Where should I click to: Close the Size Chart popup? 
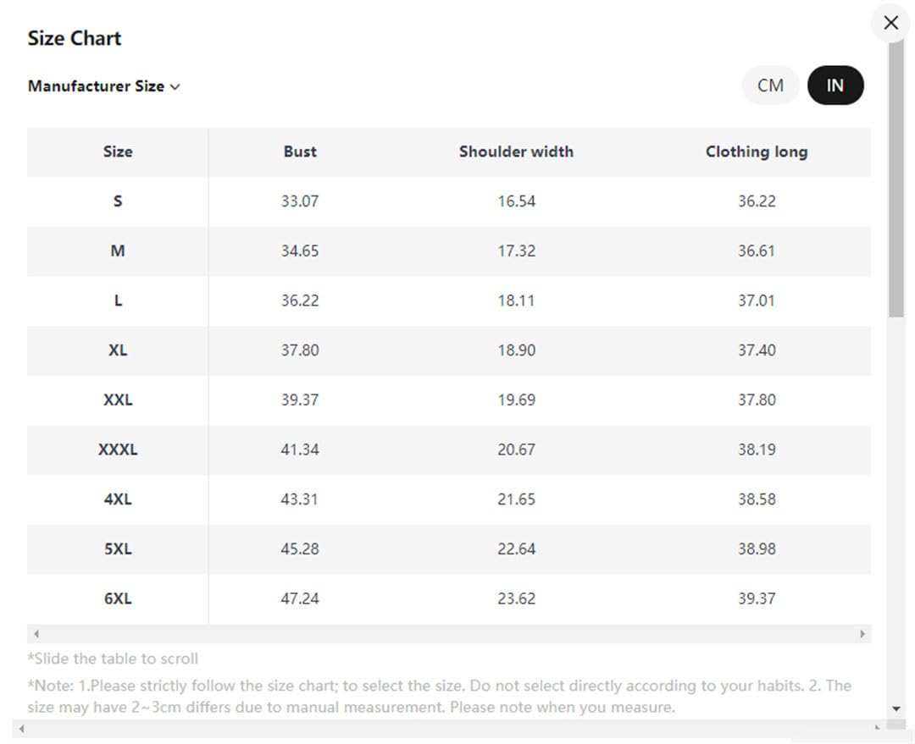[x=890, y=24]
